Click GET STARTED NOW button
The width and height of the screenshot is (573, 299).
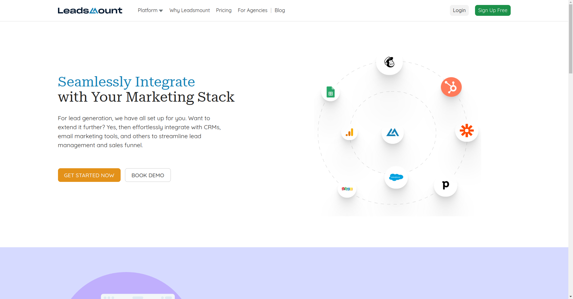tap(89, 175)
